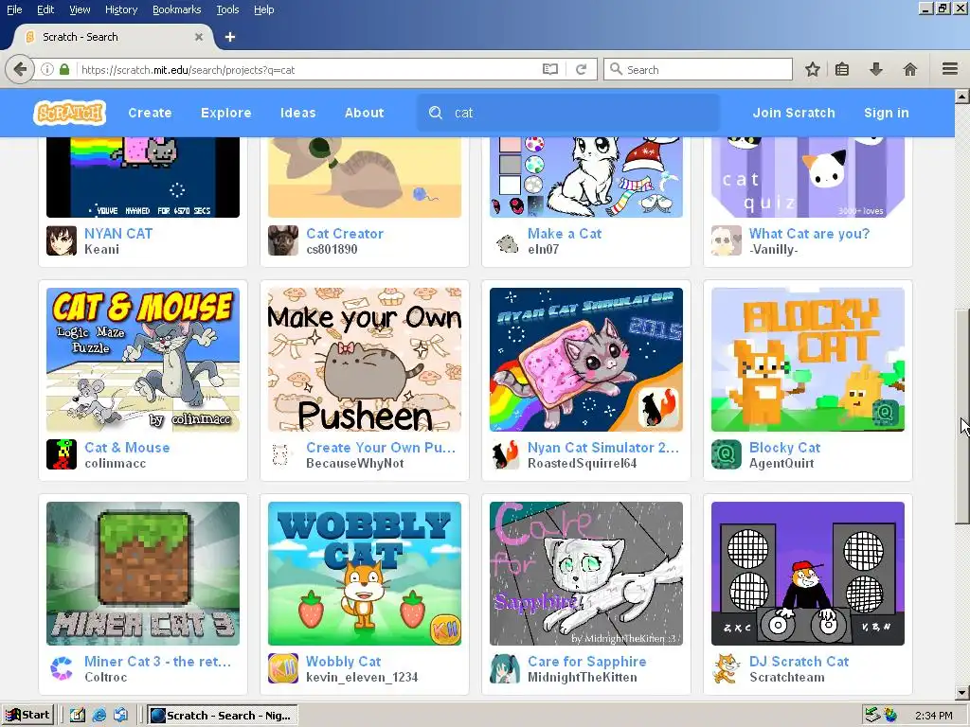The width and height of the screenshot is (970, 727).
Task: Click kevin_eleven_1234's avatar icon
Action: click(x=283, y=668)
